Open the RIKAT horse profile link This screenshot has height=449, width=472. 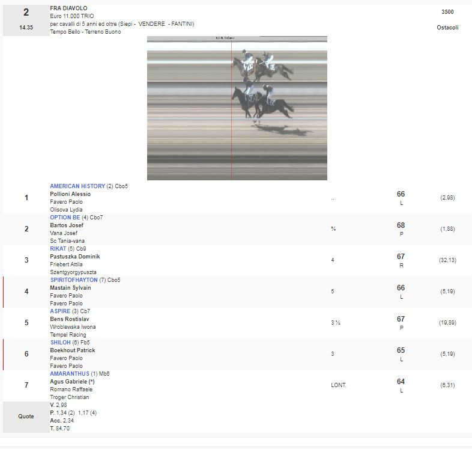(59, 249)
